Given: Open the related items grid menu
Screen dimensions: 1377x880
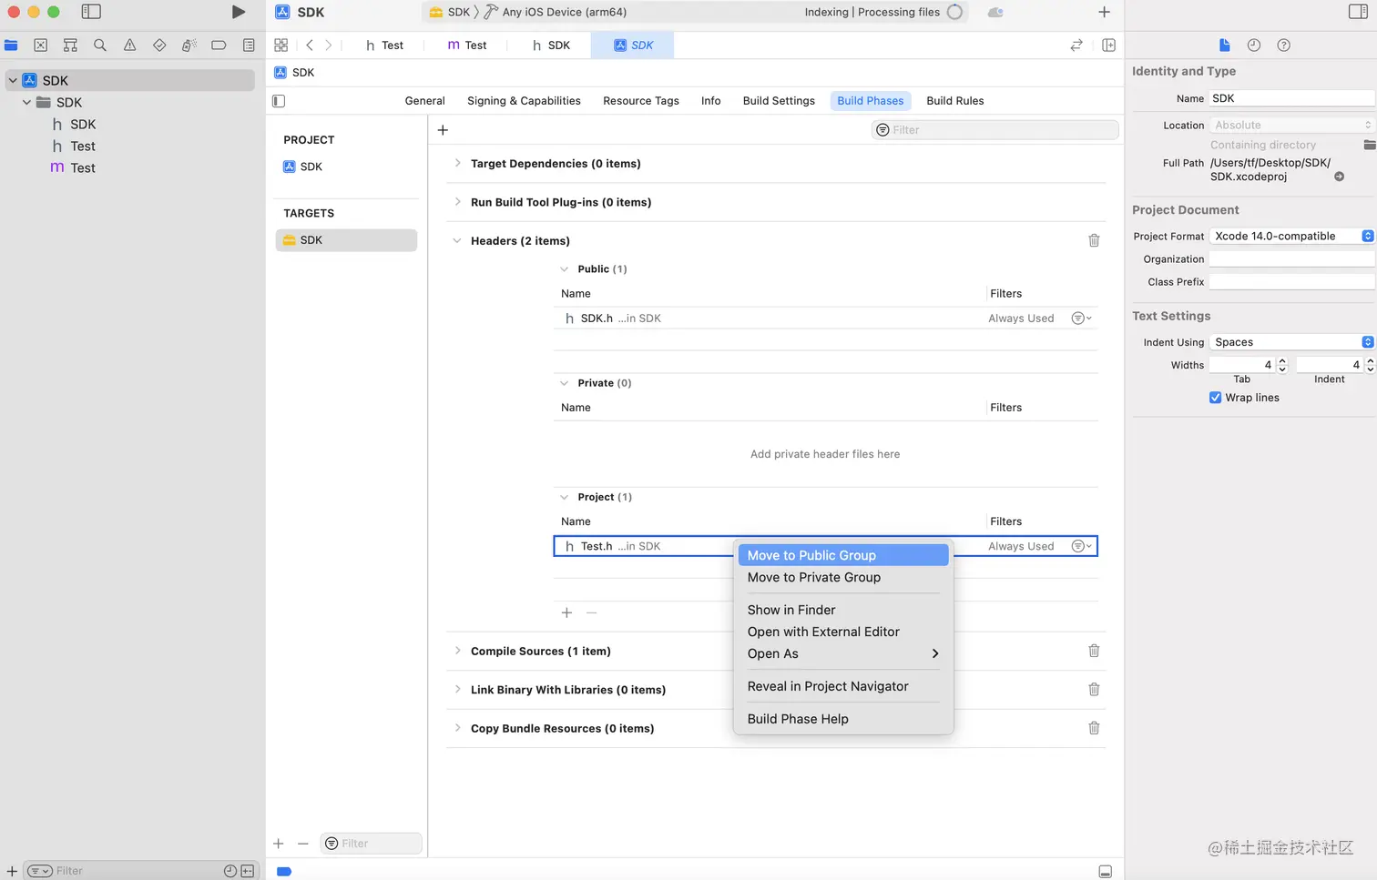Looking at the screenshot, I should tap(281, 46).
